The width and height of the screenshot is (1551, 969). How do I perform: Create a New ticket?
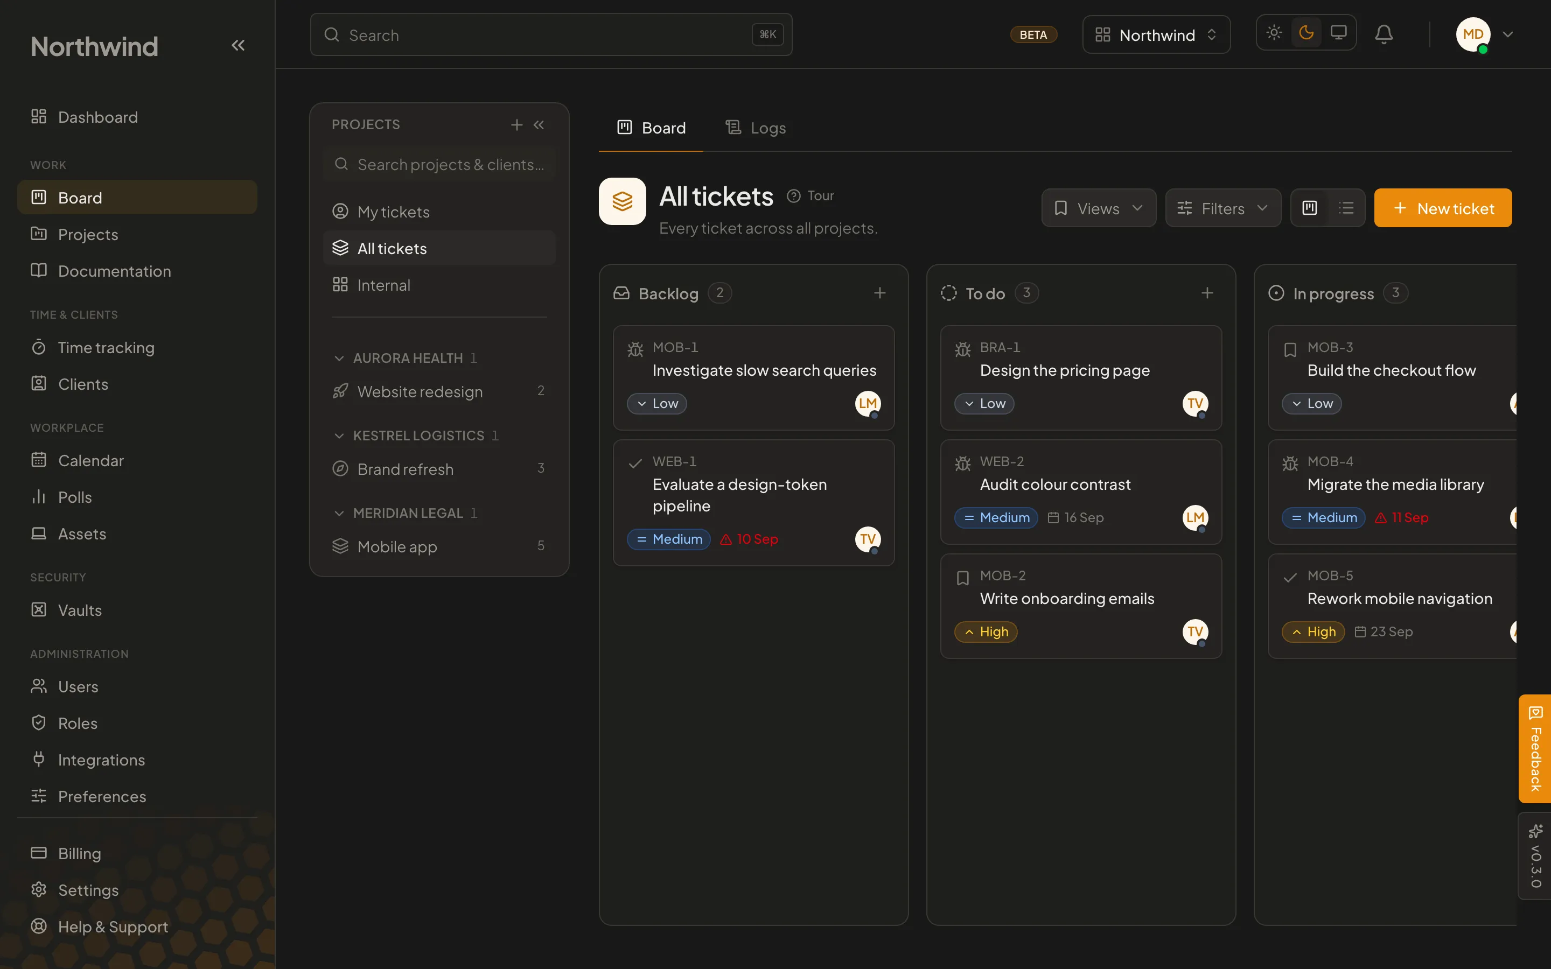tap(1443, 208)
